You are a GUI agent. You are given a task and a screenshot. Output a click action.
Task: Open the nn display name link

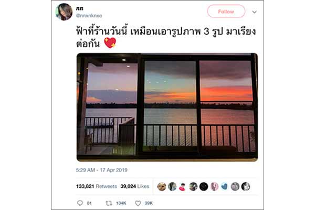[x=80, y=8]
